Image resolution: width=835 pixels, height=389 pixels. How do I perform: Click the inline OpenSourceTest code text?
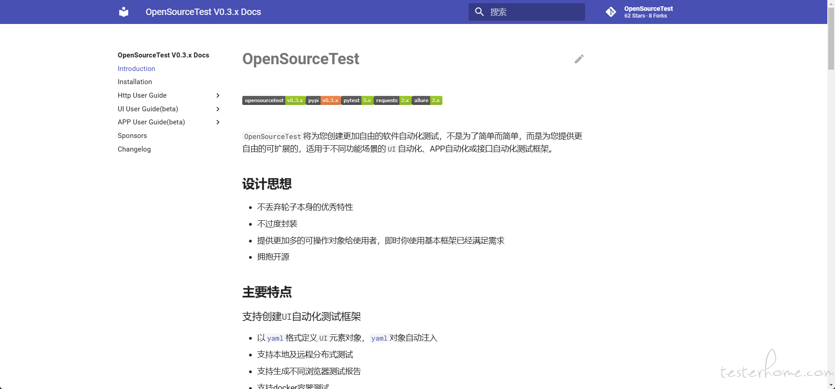click(273, 137)
